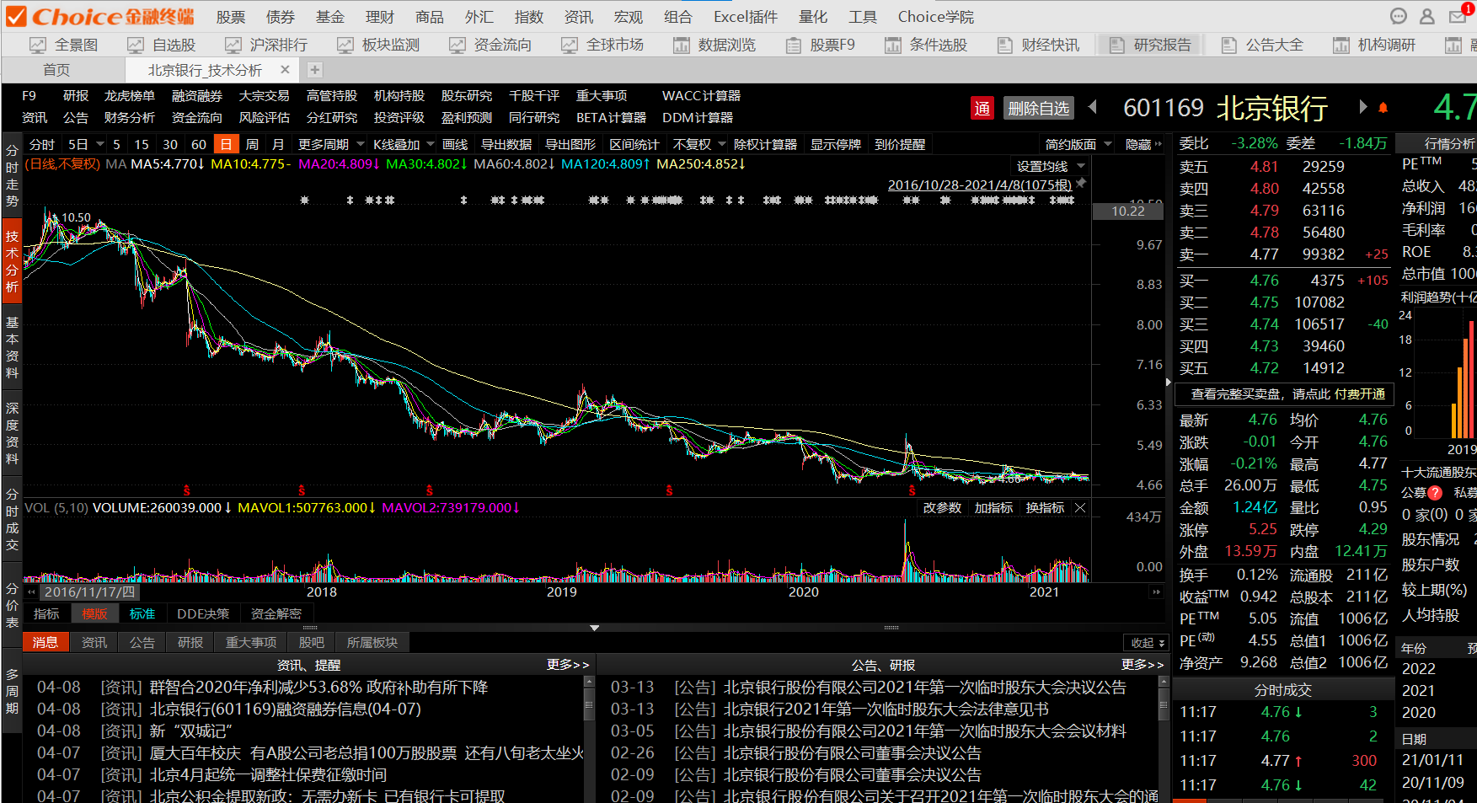Open 自选股 watchlist from the toolbar
The width and height of the screenshot is (1477, 803).
click(x=162, y=45)
